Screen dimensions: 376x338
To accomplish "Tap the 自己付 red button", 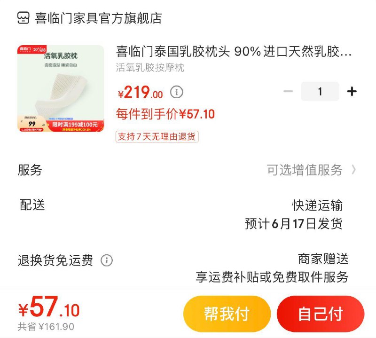I will [321, 314].
